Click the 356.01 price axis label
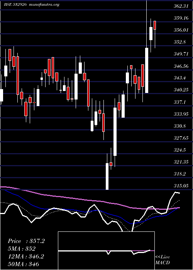This screenshot has height=270, width=193. coord(181,30)
